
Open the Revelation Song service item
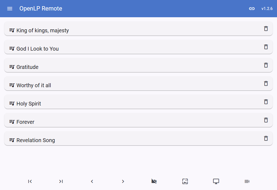(x=36, y=140)
